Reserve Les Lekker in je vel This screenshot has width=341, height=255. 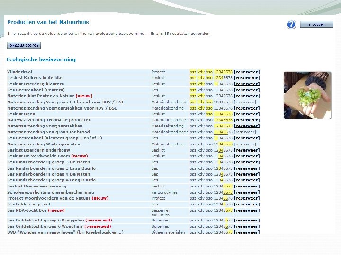tap(247, 204)
